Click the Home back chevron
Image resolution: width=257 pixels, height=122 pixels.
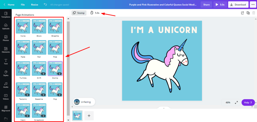[x=5, y=5]
